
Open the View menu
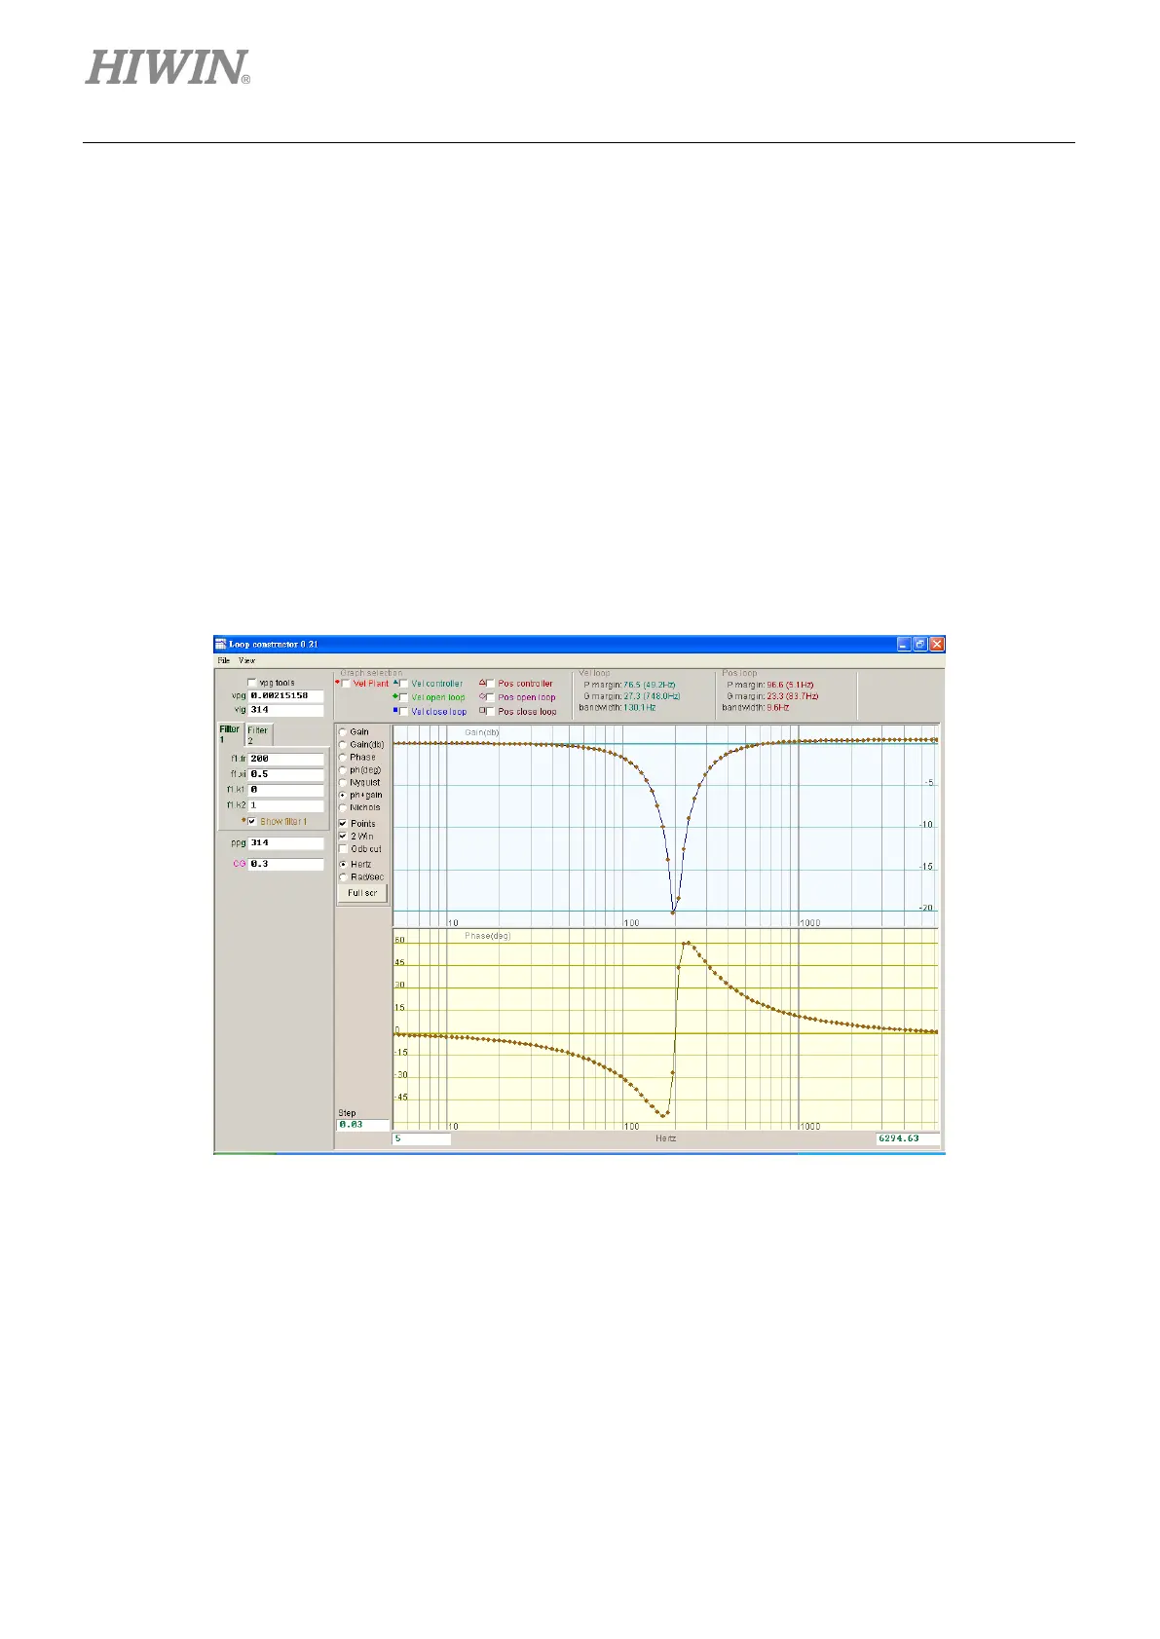click(247, 660)
